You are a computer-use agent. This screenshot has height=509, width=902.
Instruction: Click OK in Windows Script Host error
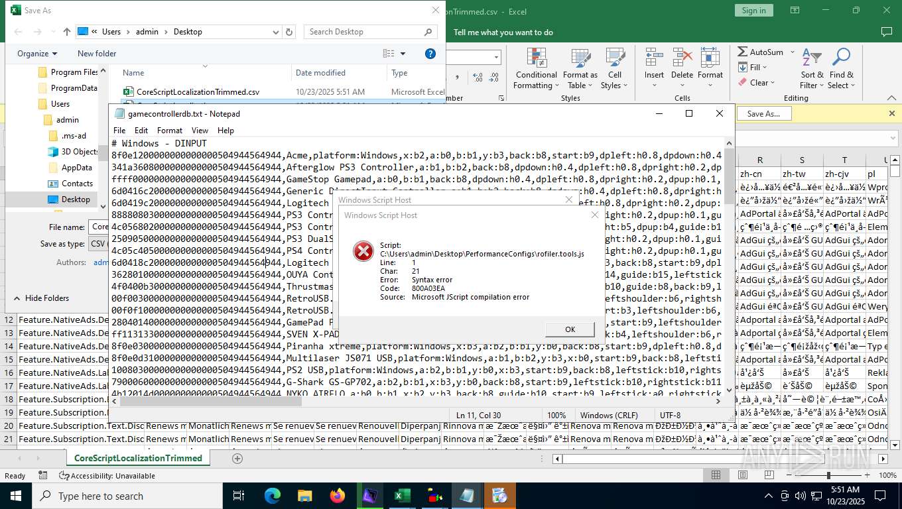[570, 329]
